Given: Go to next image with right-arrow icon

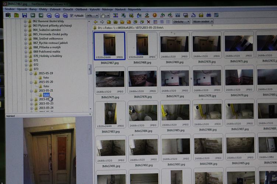Looking at the screenshot, I should (x=41, y=15).
